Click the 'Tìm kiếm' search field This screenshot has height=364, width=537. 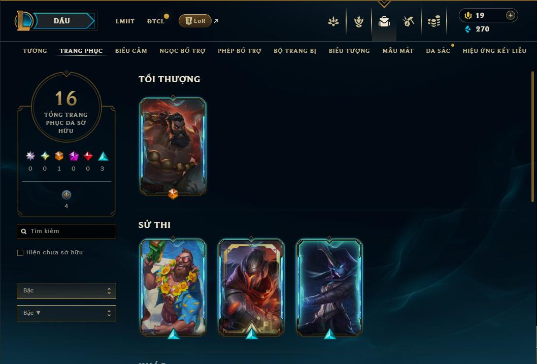tap(66, 231)
